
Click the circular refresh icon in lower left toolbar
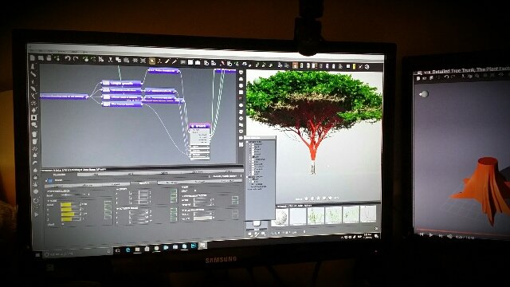point(36,201)
